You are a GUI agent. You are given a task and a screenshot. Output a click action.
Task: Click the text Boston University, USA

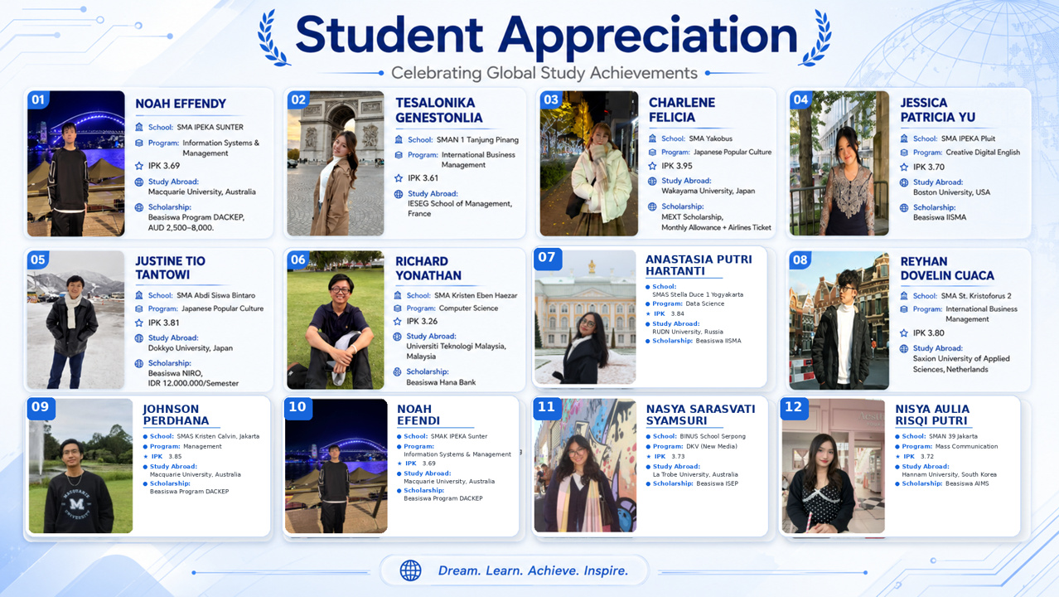pos(951,192)
